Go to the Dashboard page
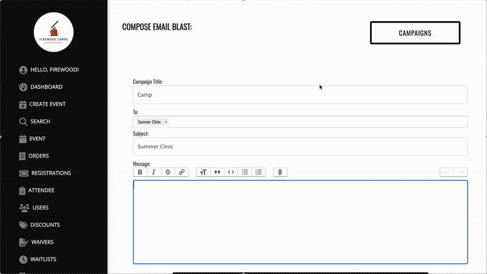487x274 pixels. [x=46, y=87]
